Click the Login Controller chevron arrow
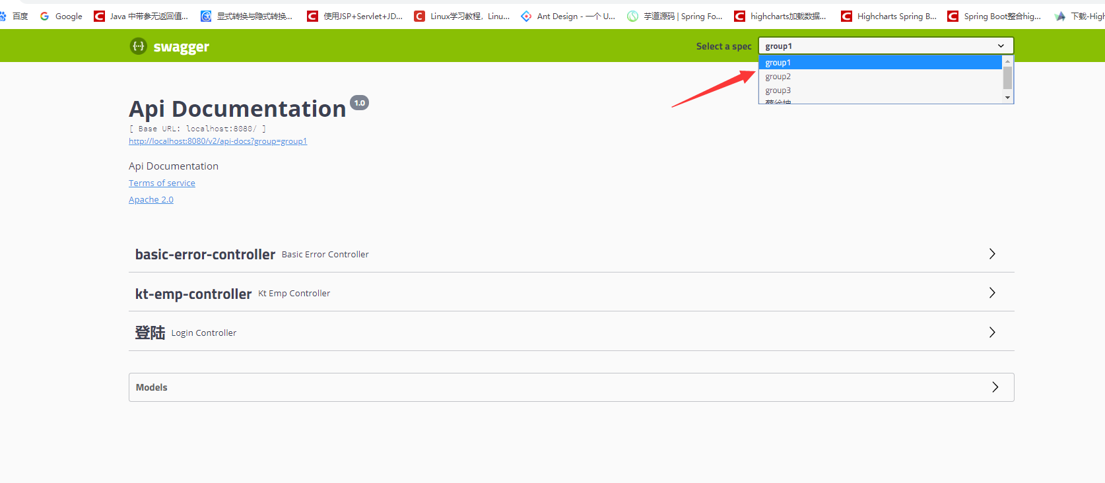The height and width of the screenshot is (483, 1105). (x=992, y=333)
